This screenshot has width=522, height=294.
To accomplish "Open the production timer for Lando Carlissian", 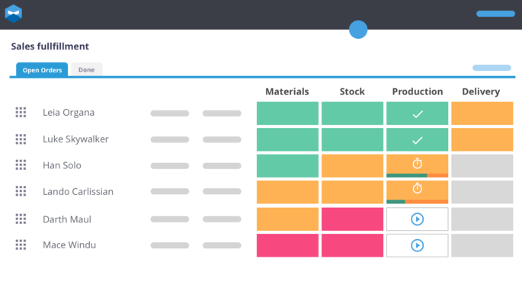I will pos(417,188).
